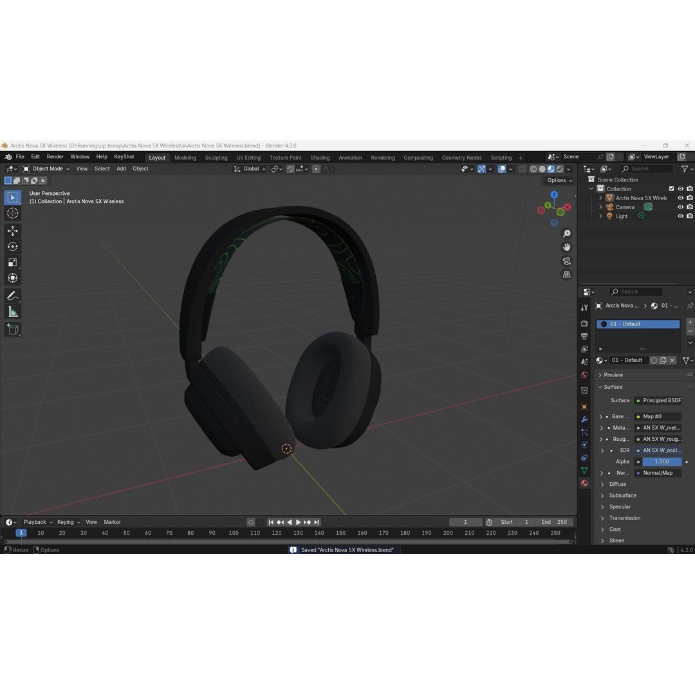
Task: Add a material slot with plus button
Action: tap(690, 322)
